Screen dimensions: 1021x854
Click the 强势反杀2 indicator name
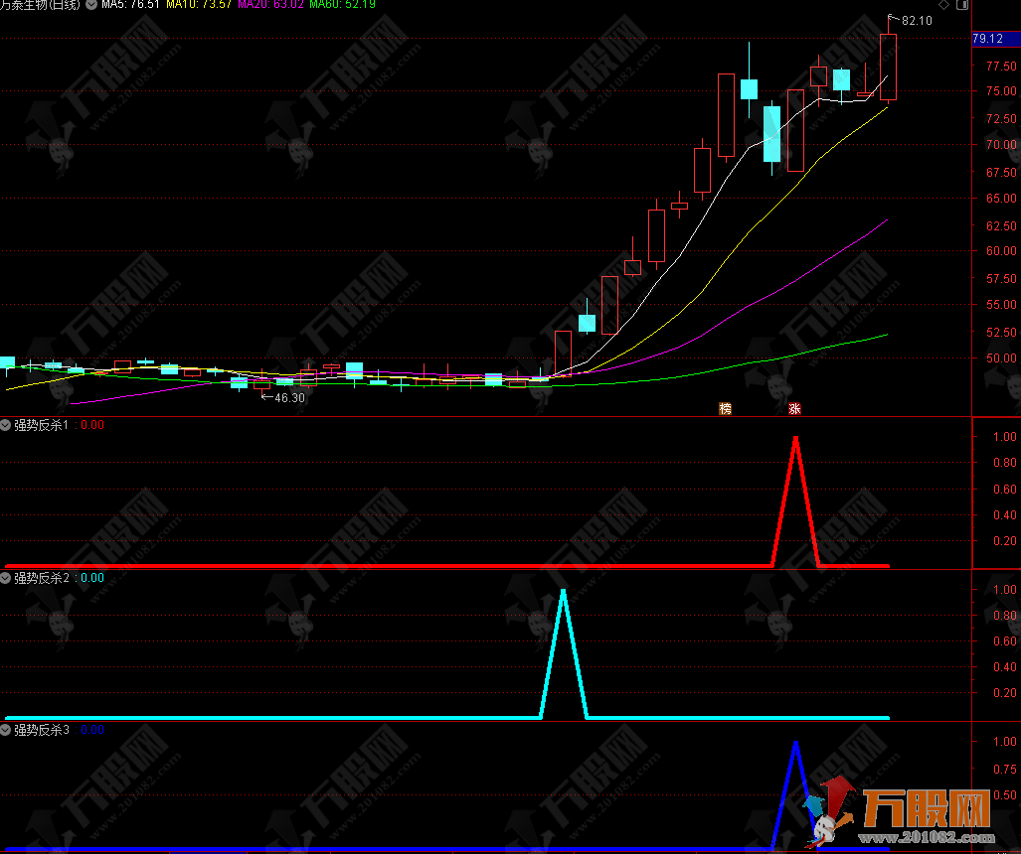click(41, 578)
